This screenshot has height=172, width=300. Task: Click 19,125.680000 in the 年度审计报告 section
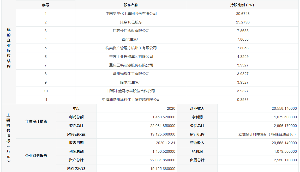tap(163, 134)
